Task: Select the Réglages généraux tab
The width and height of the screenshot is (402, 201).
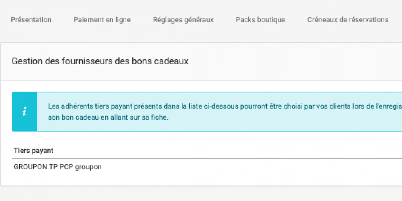Action: (183, 20)
